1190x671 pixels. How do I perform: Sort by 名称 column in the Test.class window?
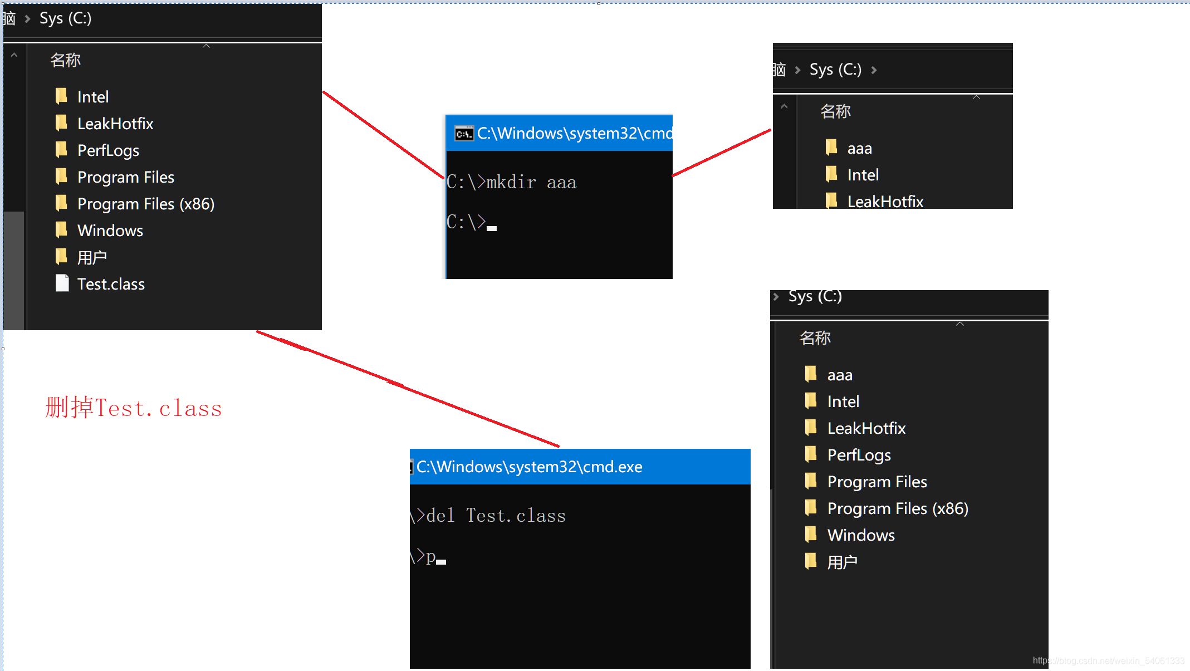[66, 60]
